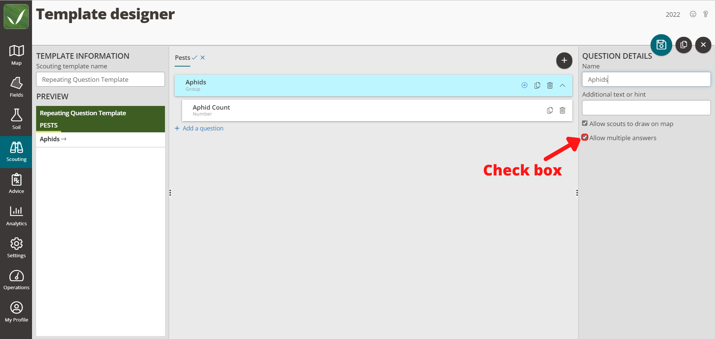Viewport: 715px width, 339px height.
Task: Open My Profile in sidebar
Action: [16, 312]
